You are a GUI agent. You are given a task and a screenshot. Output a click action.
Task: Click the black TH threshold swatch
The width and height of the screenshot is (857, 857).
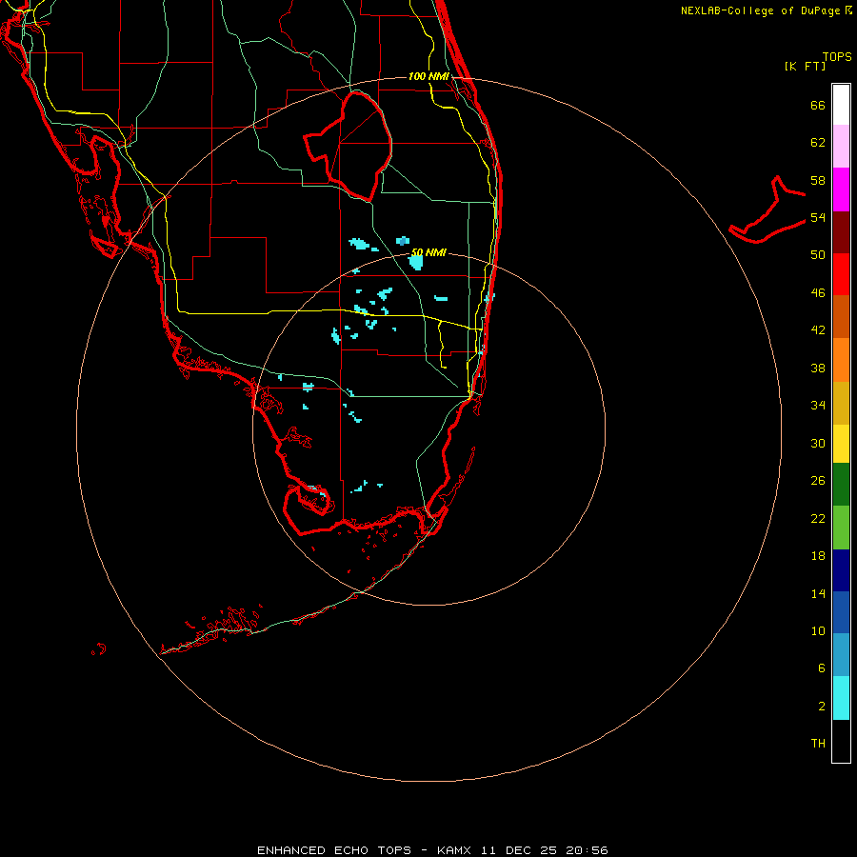point(841,741)
